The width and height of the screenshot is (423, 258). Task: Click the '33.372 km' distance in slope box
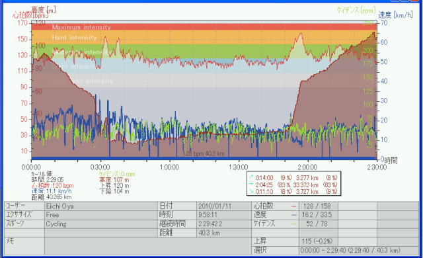(x=307, y=185)
